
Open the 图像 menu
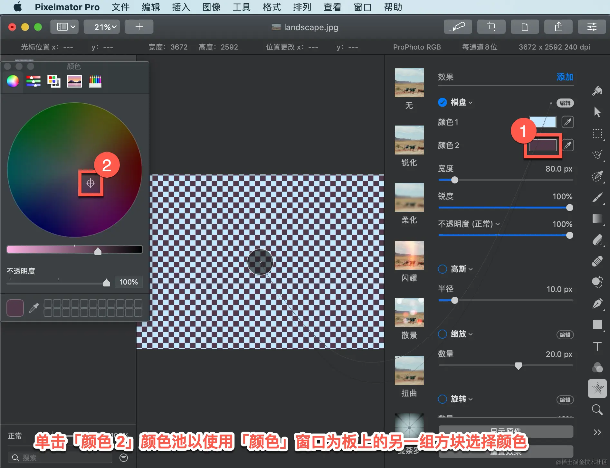211,7
